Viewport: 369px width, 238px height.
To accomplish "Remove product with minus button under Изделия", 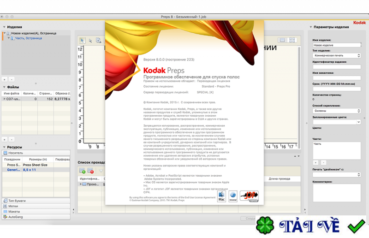I will click(x=12, y=79).
